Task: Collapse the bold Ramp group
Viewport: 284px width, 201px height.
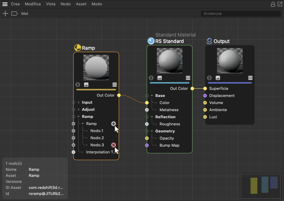Action: [78, 116]
